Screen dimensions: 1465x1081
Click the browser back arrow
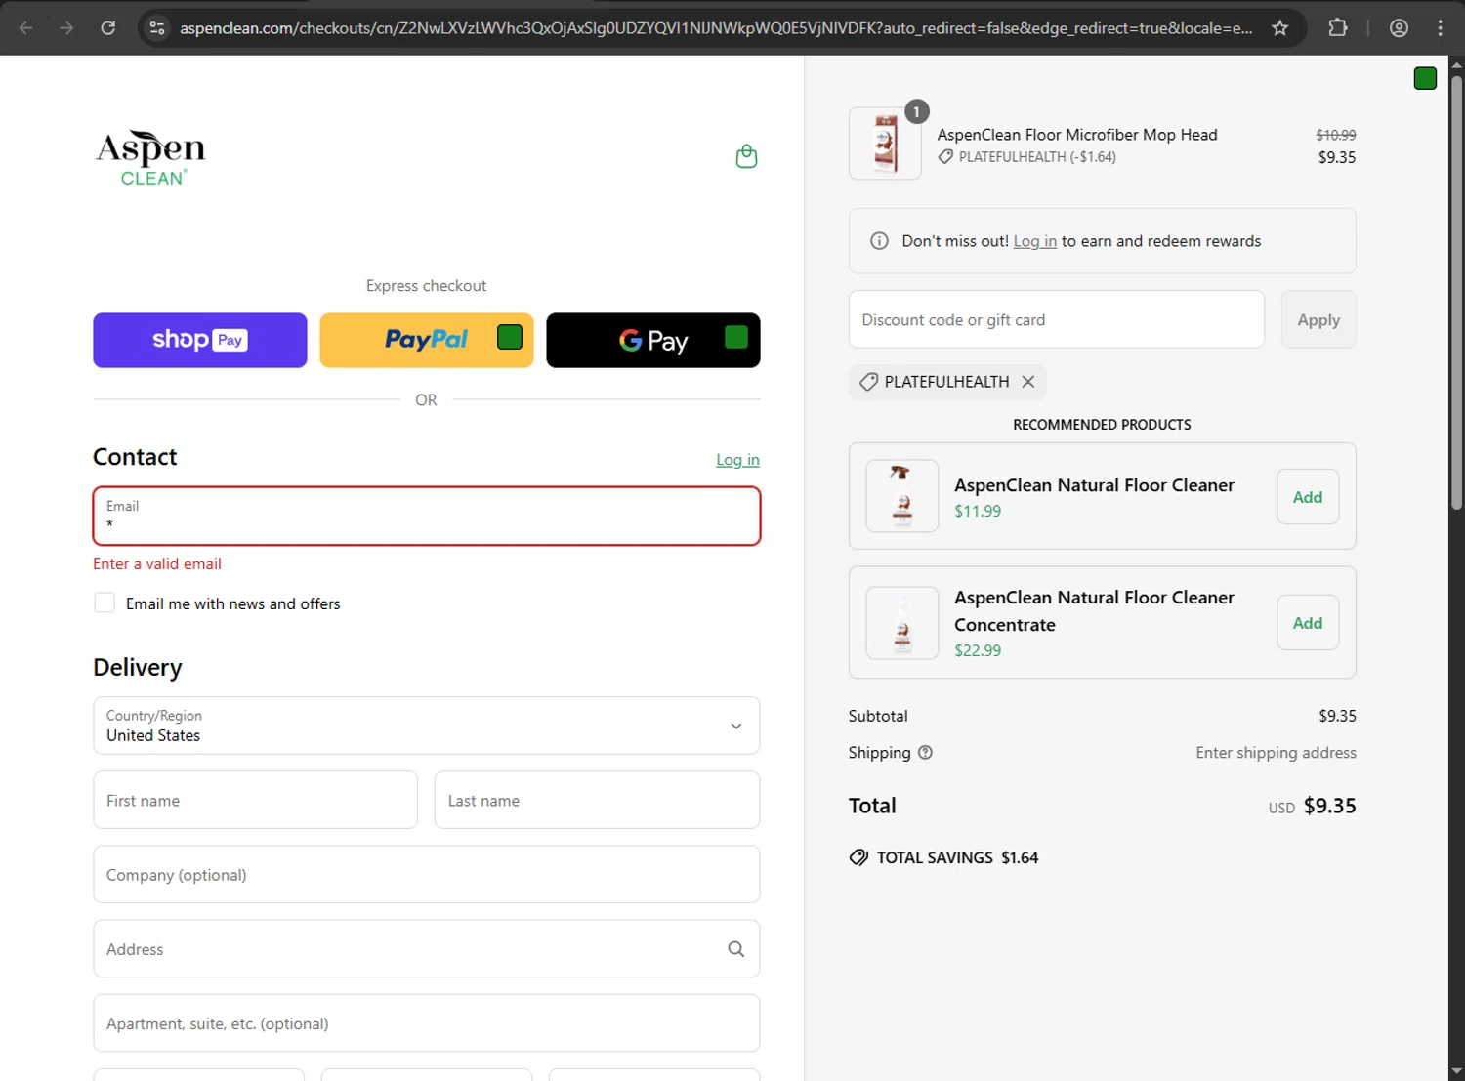pyautogui.click(x=26, y=28)
